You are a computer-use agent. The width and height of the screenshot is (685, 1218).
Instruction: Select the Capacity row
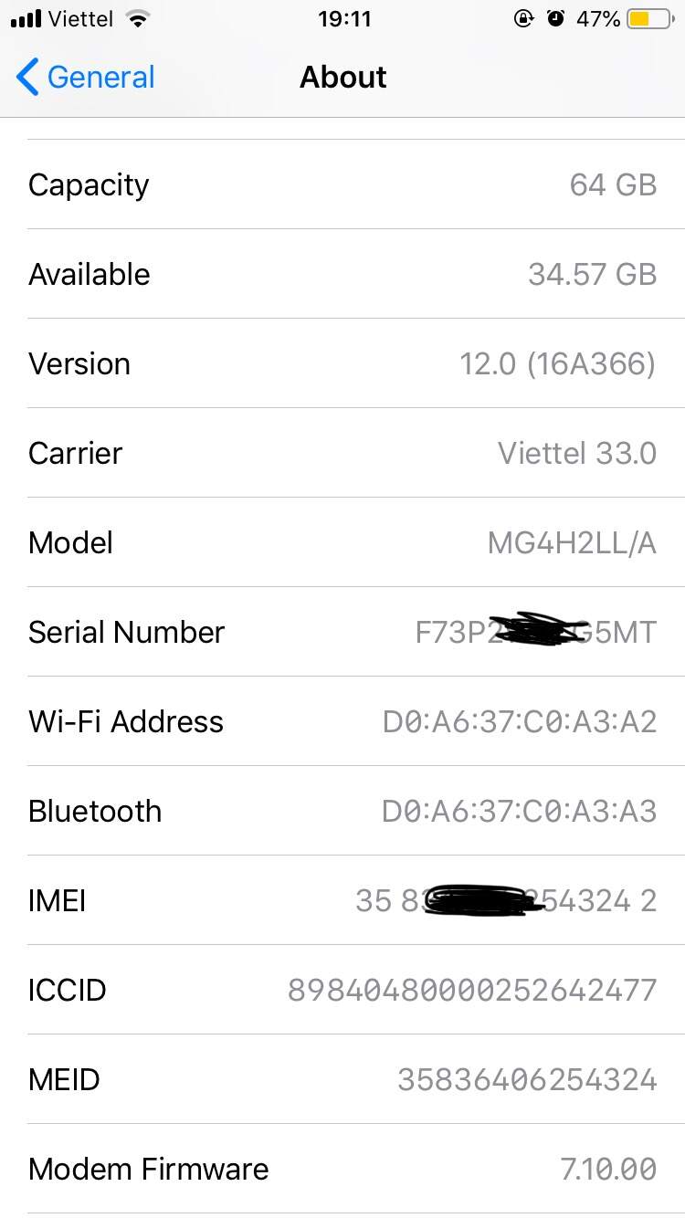(342, 184)
